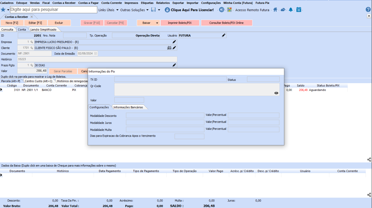The image size is (372, 208).
Task: Open tab list arrow at far right
Action: 369,16
